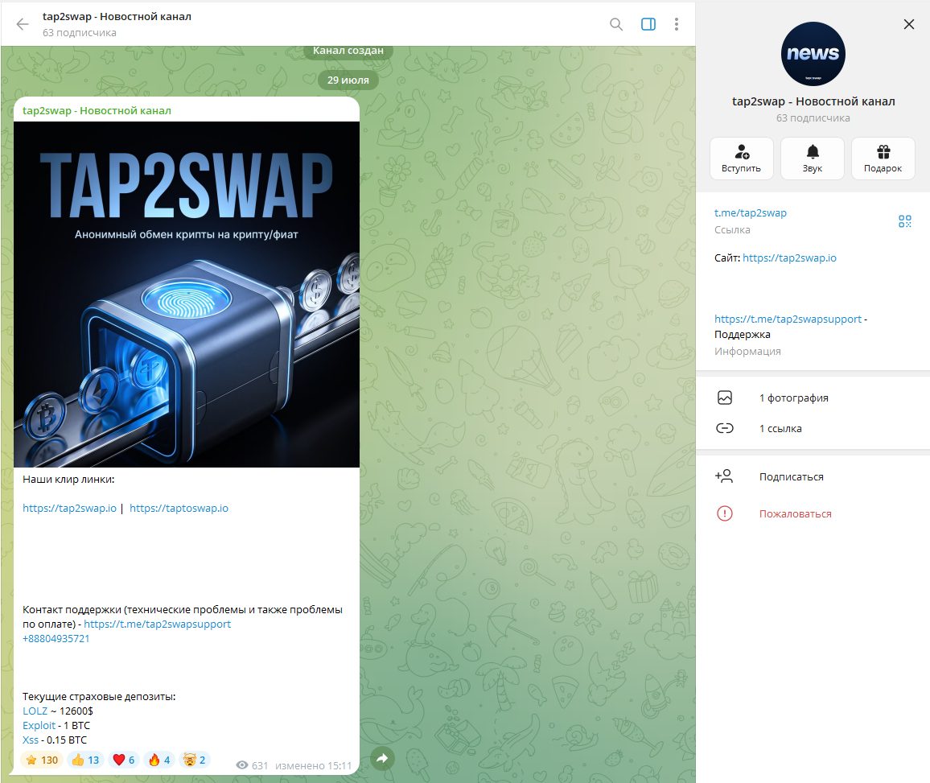Open the three-dot more menu

coord(676,24)
